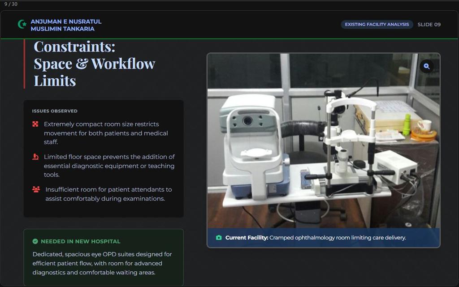This screenshot has width=459, height=287.
Task: Click the red compress icon beside compact room bullet
Action: pos(36,124)
